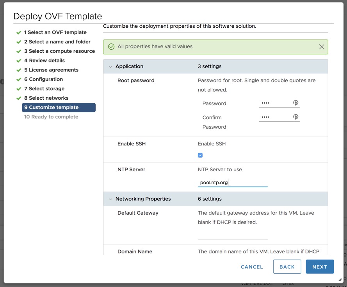Click checkmark beside Select an OVF template
The width and height of the screenshot is (347, 287).
point(19,32)
